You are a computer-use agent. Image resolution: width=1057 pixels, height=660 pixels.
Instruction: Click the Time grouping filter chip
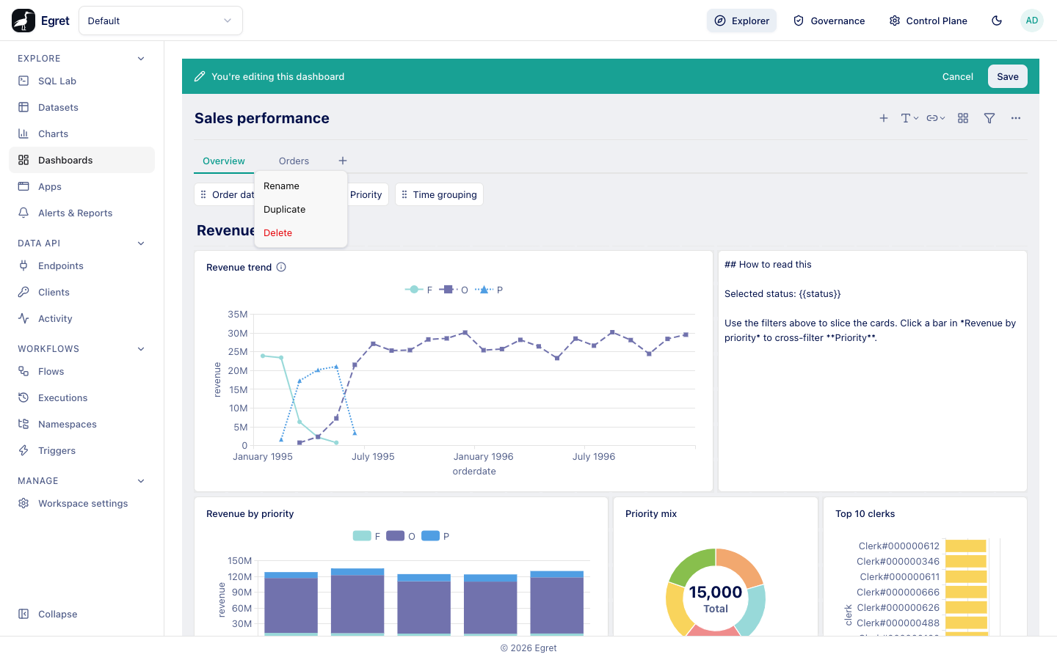point(439,194)
